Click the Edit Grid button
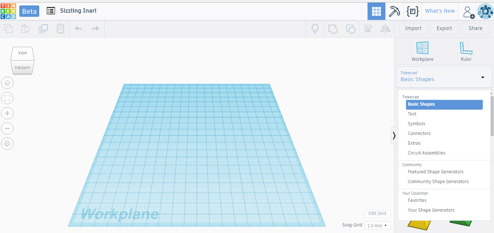 [x=377, y=213]
